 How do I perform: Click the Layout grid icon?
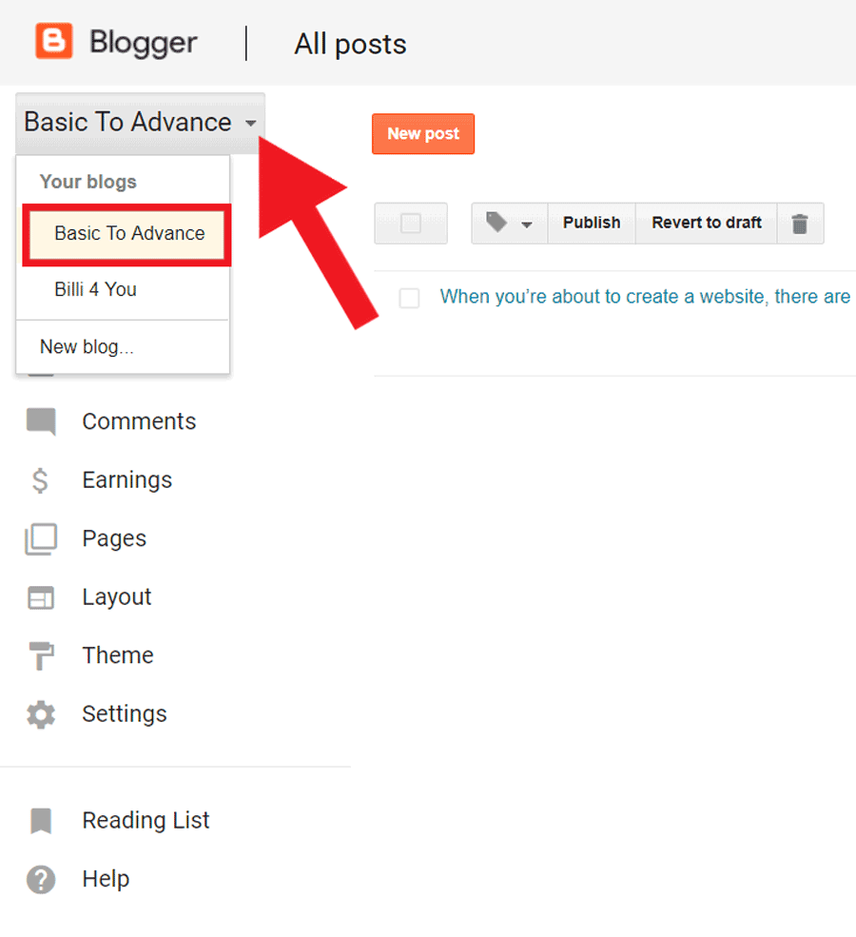pyautogui.click(x=41, y=597)
